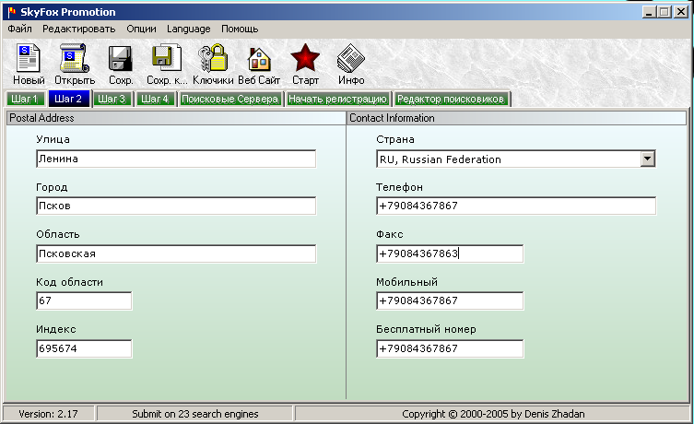
Task: Click the Бесплатный номер label
Action: [426, 329]
